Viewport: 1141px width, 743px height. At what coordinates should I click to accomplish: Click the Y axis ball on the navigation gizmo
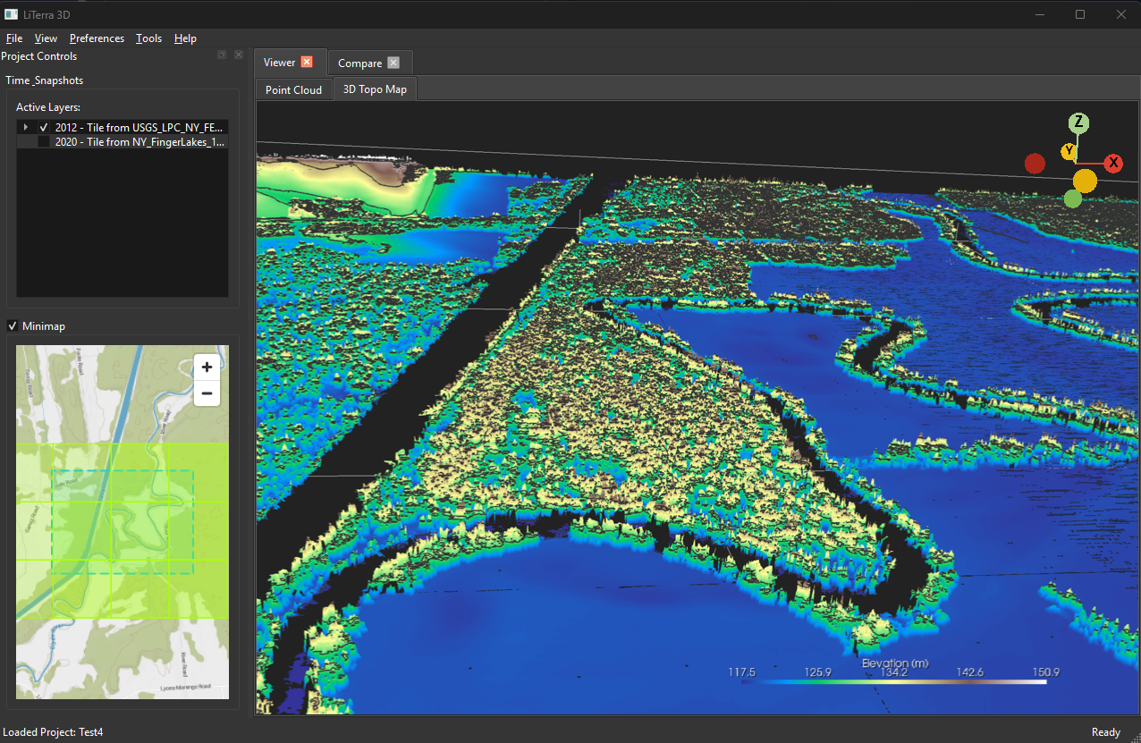(x=1069, y=152)
